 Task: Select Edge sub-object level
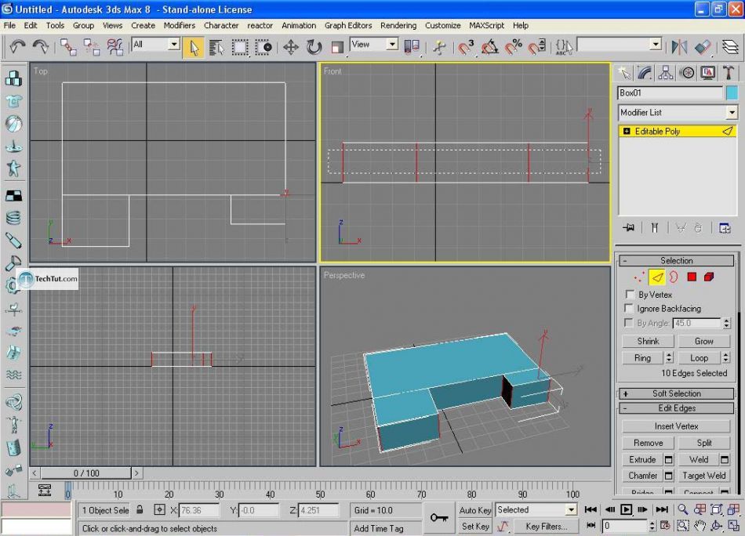coord(656,277)
